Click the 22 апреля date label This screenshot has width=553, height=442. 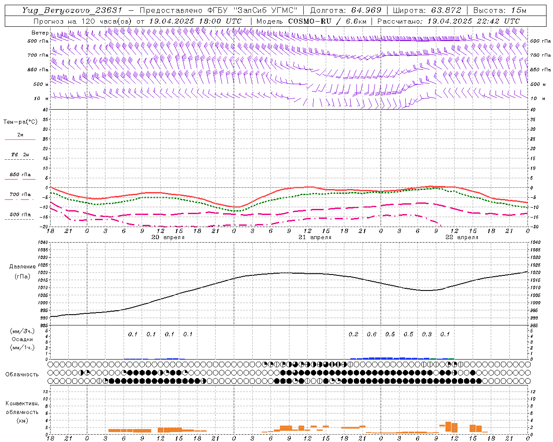click(x=462, y=237)
